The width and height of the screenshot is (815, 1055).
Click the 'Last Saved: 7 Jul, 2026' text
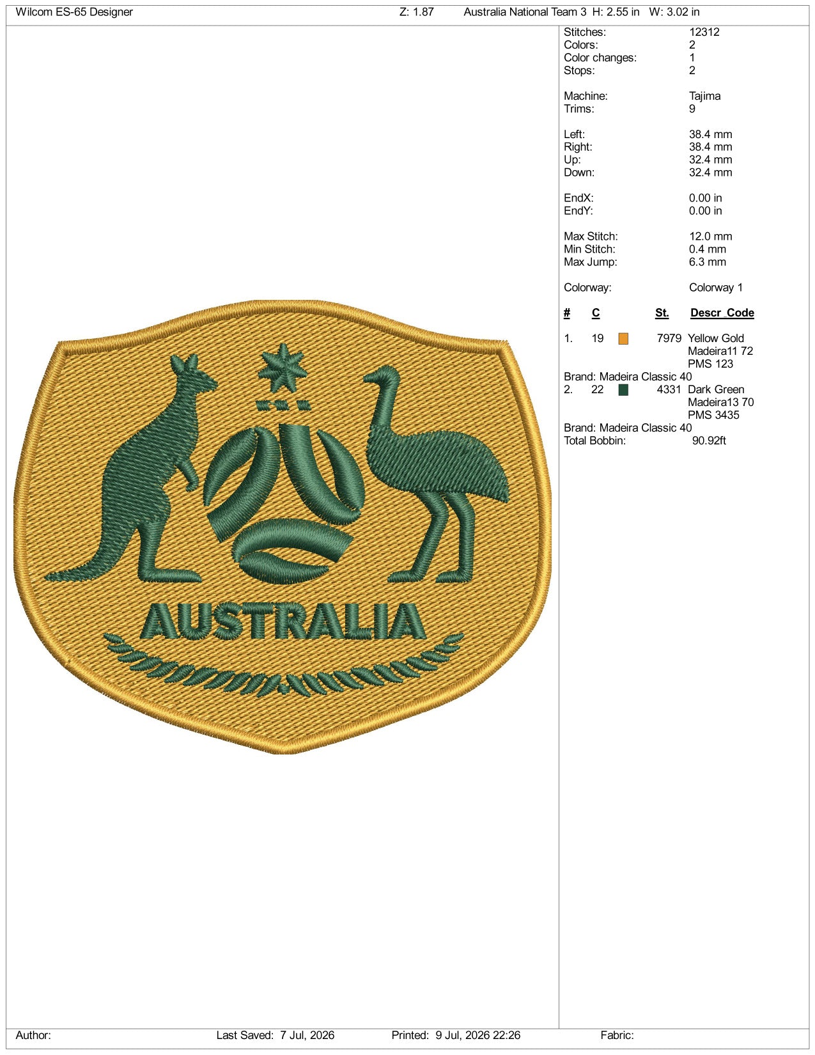click(x=276, y=1035)
